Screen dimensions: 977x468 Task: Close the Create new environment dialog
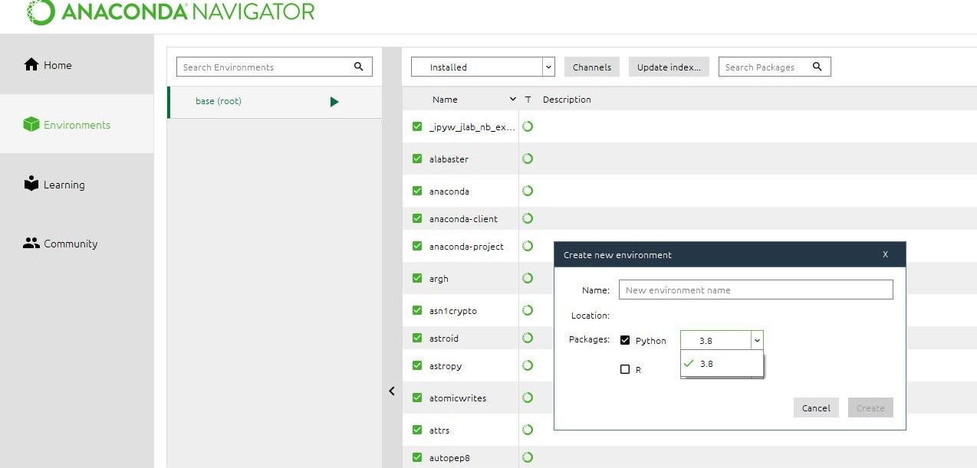tap(885, 254)
